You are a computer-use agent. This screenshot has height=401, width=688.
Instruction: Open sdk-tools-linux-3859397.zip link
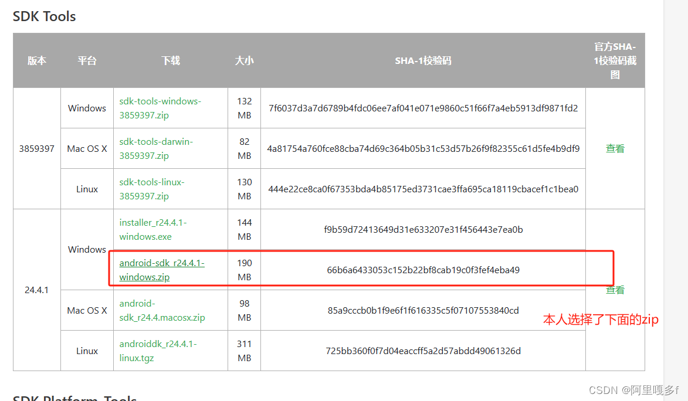(152, 189)
